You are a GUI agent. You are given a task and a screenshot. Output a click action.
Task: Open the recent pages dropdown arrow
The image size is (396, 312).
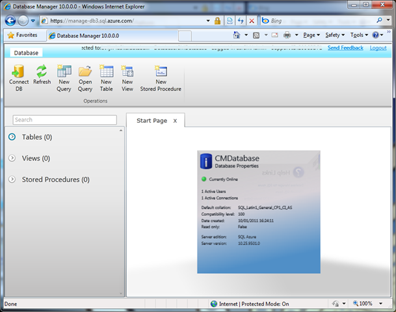[33, 21]
